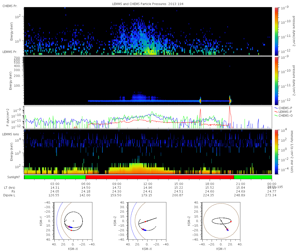Click the 'Sunlight?' row label

coord(13,177)
